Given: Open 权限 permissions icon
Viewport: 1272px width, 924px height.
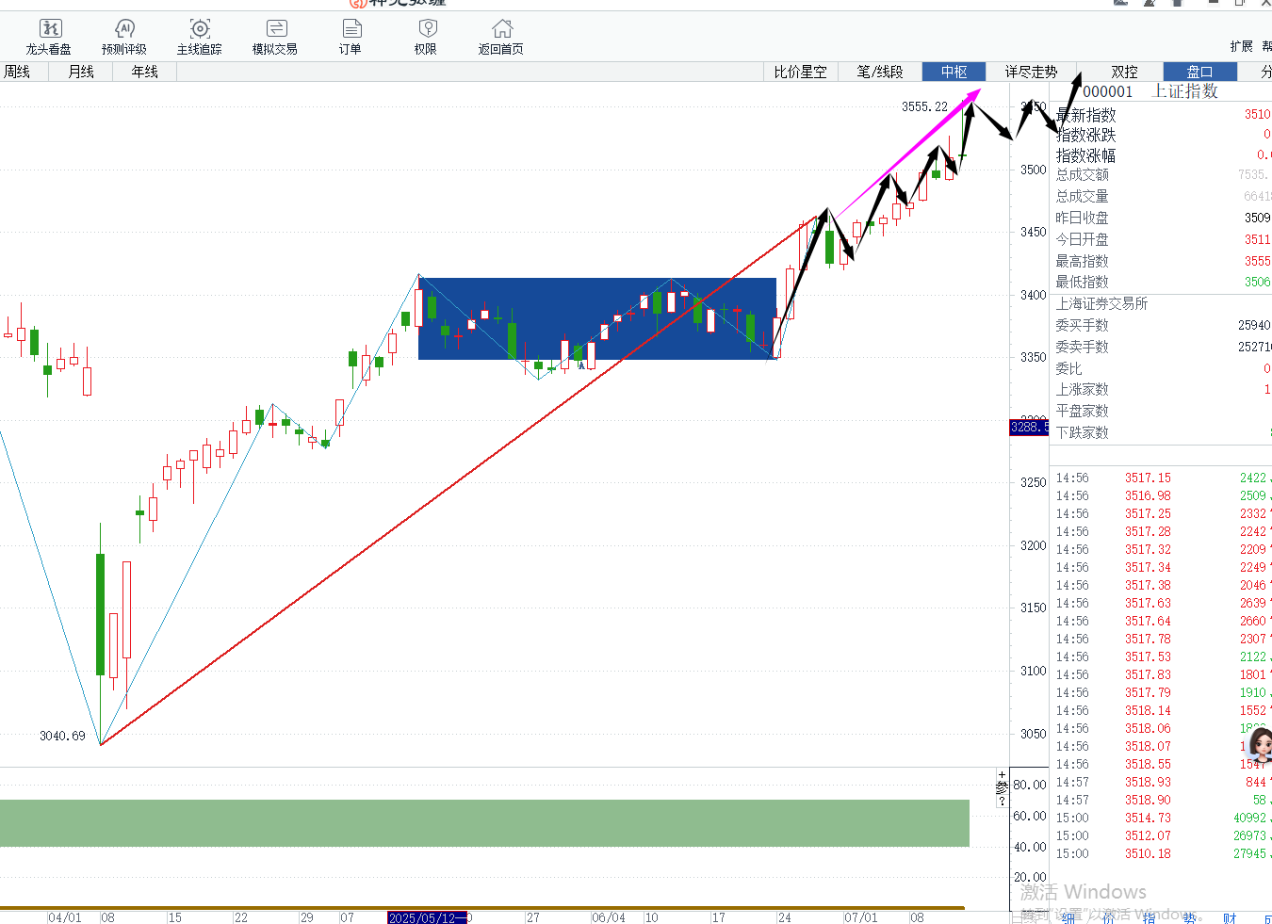Looking at the screenshot, I should coord(426,37).
